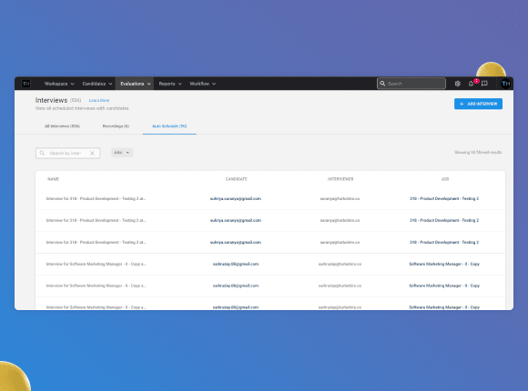Click the JOB column header
The height and width of the screenshot is (391, 528).
coord(445,179)
